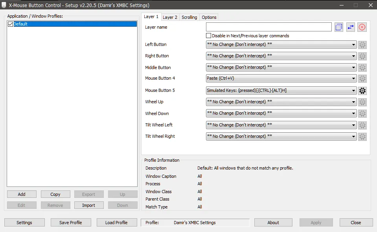Enable Disable in Next/Previous layer commands
This screenshot has width=377, height=232.
(208, 36)
